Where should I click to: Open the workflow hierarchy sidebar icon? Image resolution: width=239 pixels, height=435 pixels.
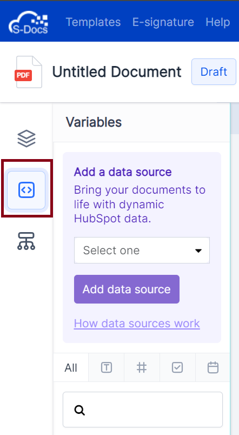[x=26, y=241]
